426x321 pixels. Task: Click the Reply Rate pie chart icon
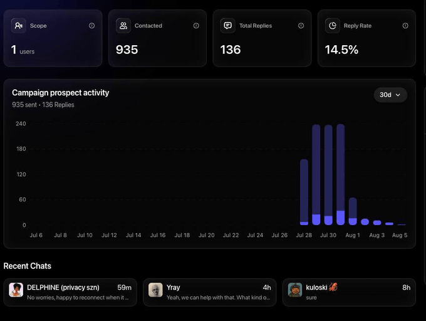pyautogui.click(x=333, y=26)
